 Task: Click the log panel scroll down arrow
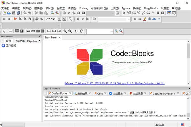click(x=188, y=119)
